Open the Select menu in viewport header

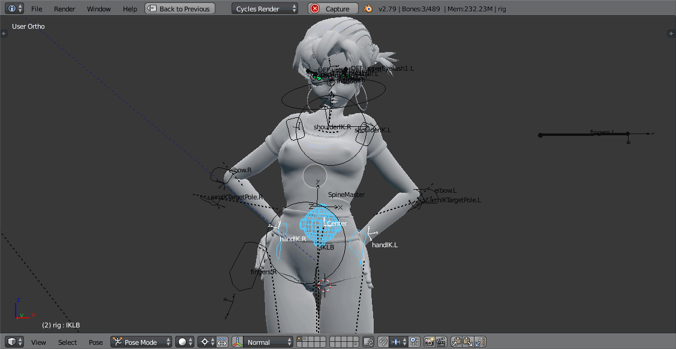(x=68, y=342)
